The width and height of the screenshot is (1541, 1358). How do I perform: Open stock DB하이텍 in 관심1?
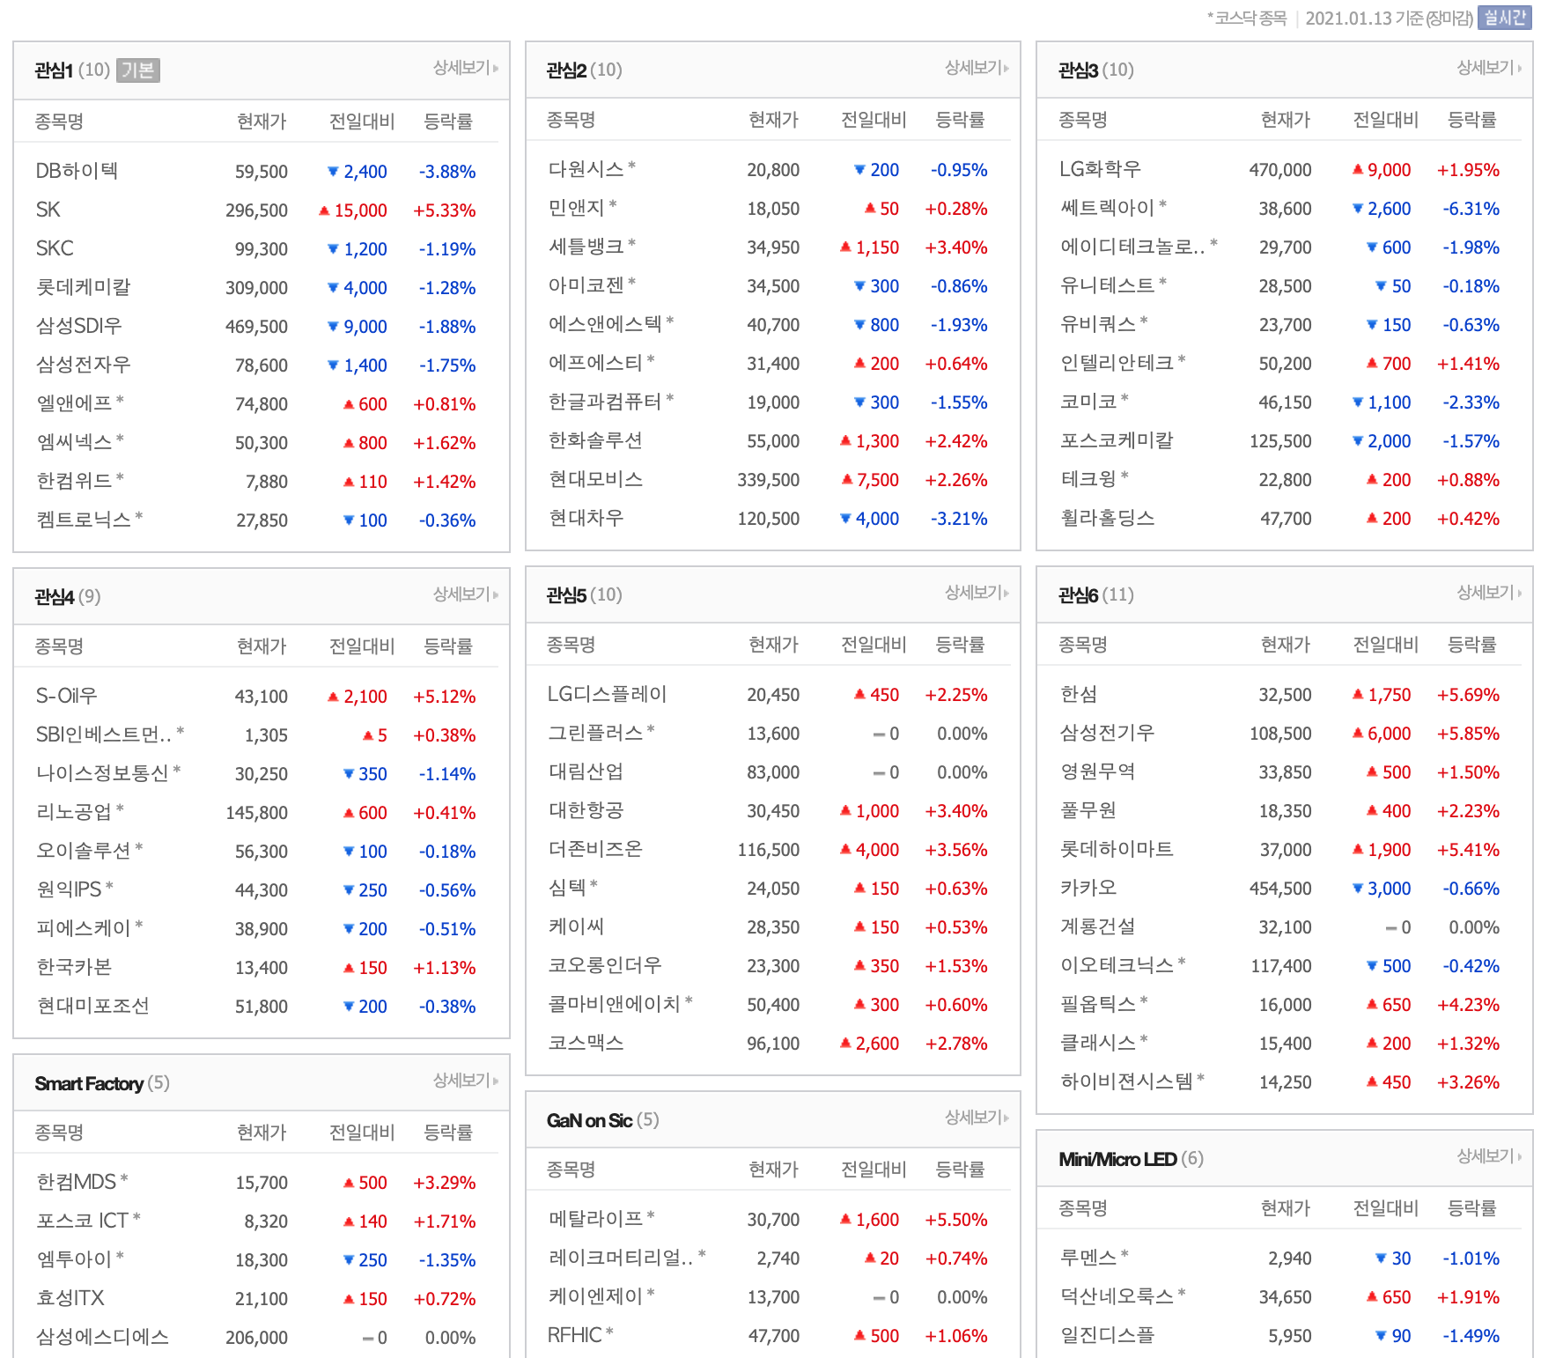77,171
